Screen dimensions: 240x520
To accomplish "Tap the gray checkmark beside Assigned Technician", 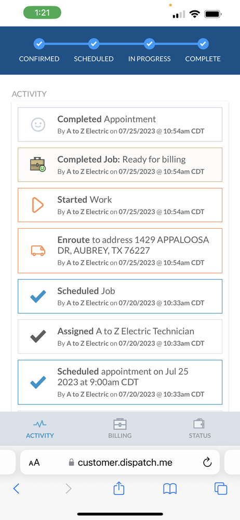I will point(38,336).
